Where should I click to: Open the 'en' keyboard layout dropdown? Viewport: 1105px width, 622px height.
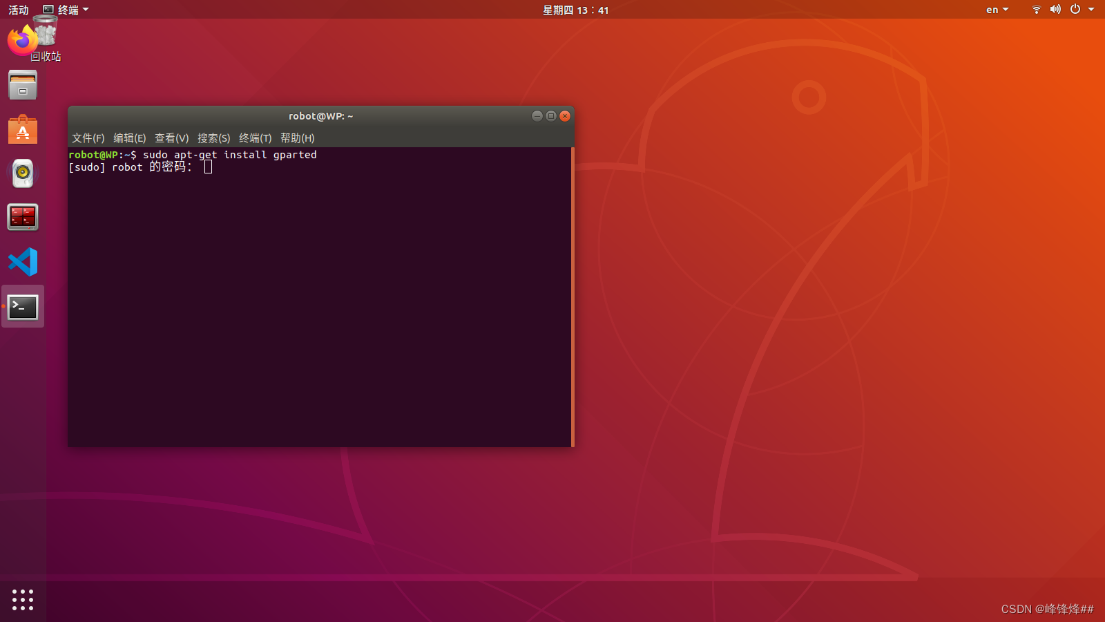[x=996, y=10]
